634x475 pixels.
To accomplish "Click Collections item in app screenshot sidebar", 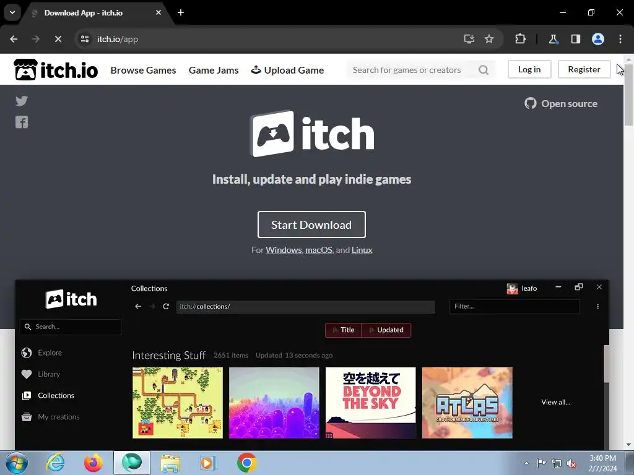I will point(48,395).
